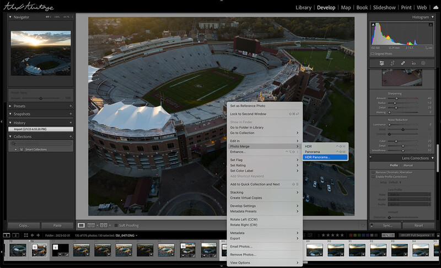Add a new collection with plus icon

click(71, 136)
